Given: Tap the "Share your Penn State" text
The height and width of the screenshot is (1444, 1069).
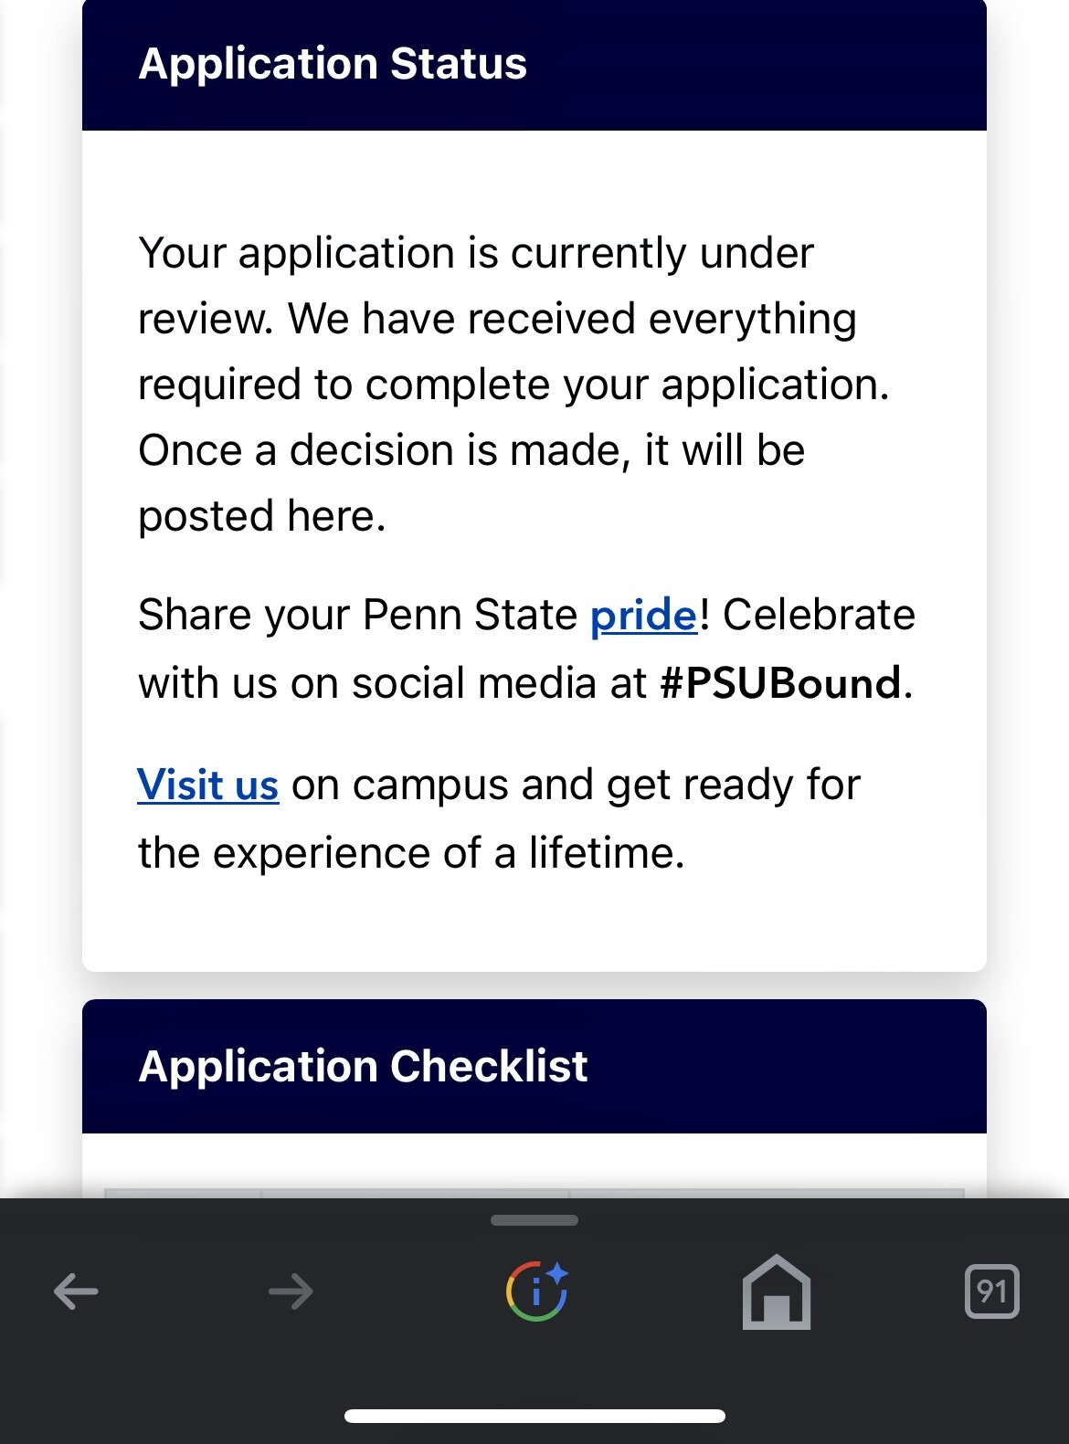Looking at the screenshot, I should coord(358,615).
